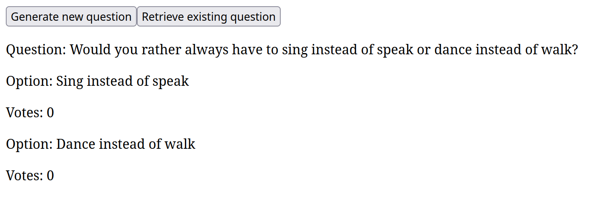The image size is (595, 206).
Task: Click the vote count below the Sing option
Action: 30,113
